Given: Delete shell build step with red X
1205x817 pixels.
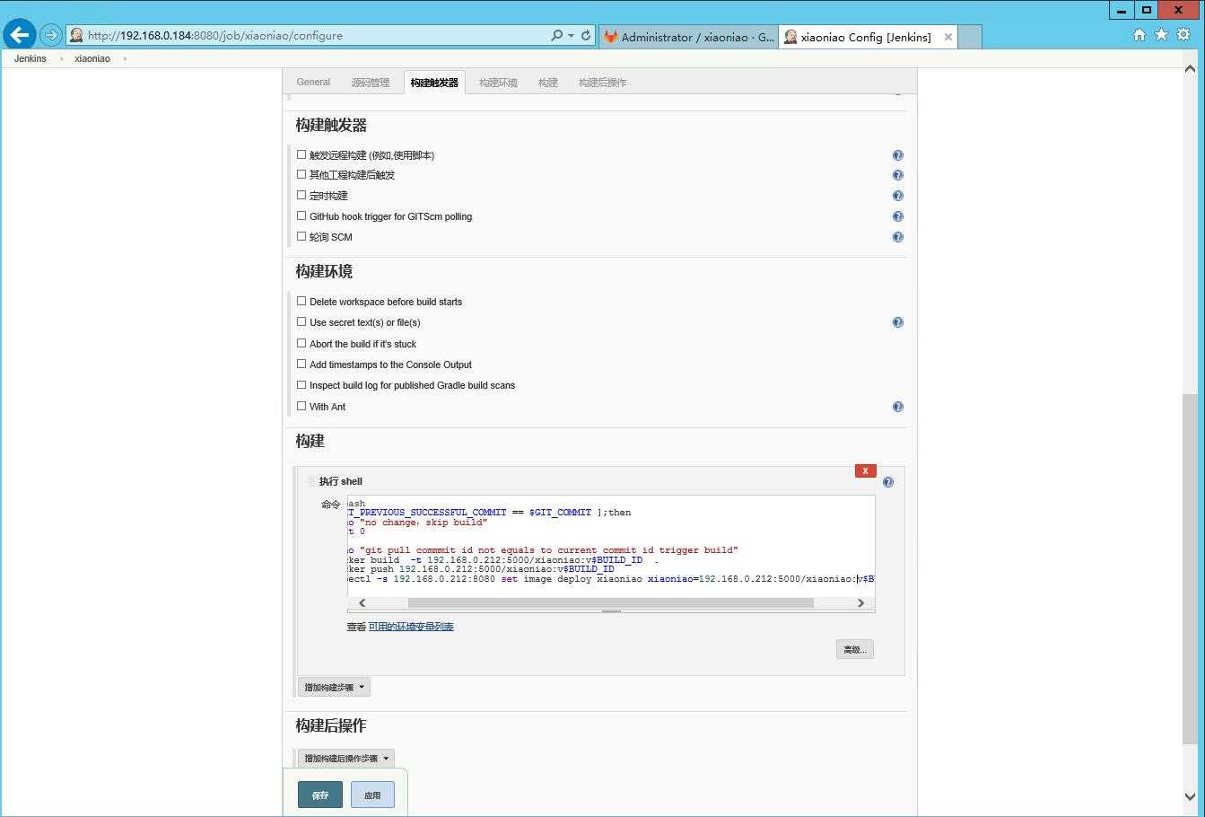Looking at the screenshot, I should pos(865,470).
